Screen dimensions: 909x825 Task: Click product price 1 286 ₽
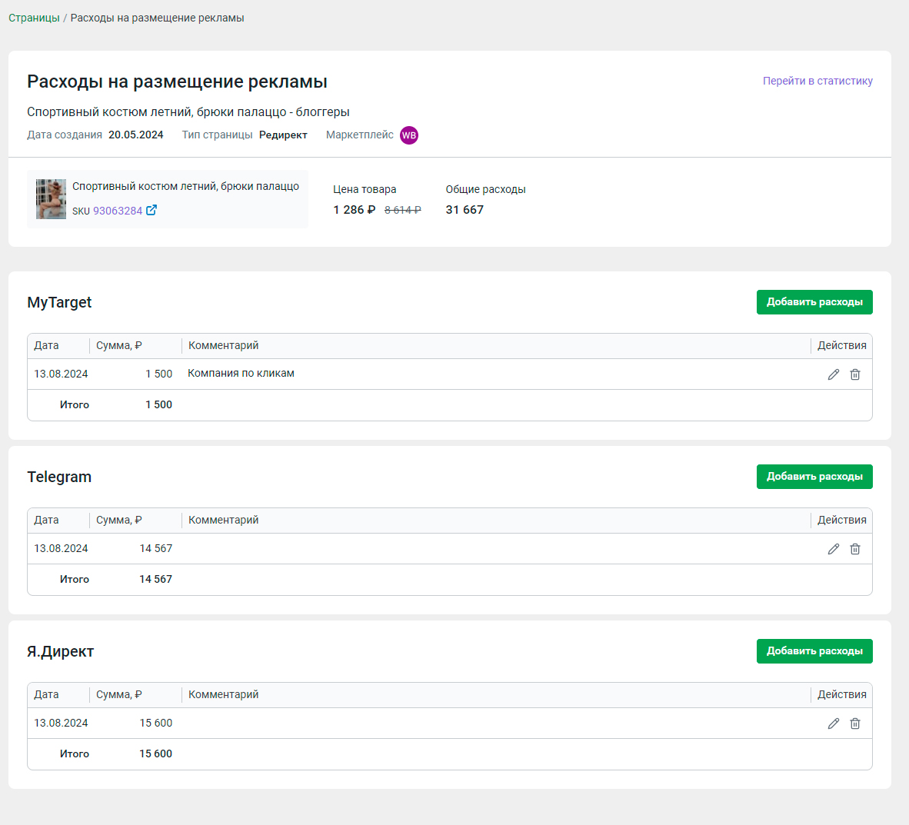click(355, 210)
